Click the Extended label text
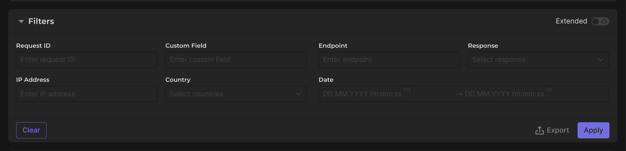 [571, 21]
